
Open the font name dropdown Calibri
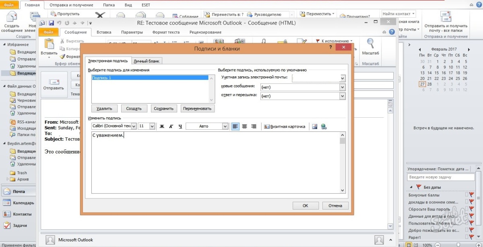click(x=134, y=126)
